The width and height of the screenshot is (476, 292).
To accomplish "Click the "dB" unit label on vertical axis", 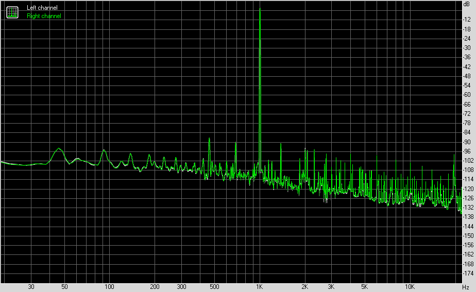I will pyautogui.click(x=467, y=4).
